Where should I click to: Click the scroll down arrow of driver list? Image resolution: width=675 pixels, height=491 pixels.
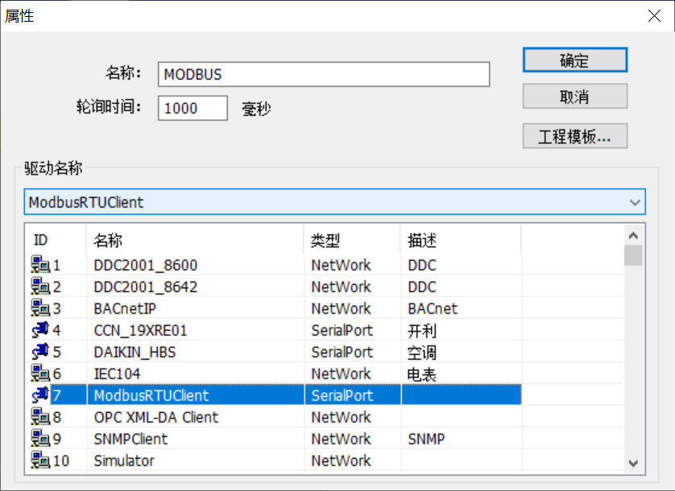pos(633,463)
